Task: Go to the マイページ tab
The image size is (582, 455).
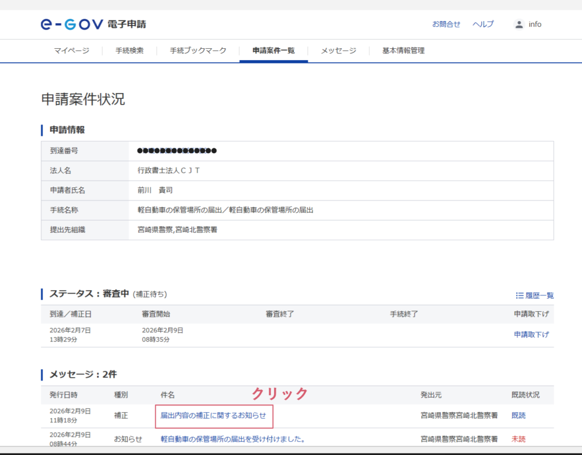Action: (72, 51)
